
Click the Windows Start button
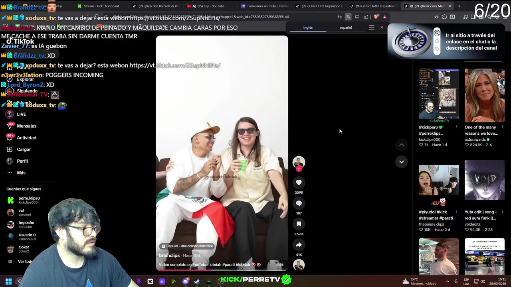[x=8, y=281]
